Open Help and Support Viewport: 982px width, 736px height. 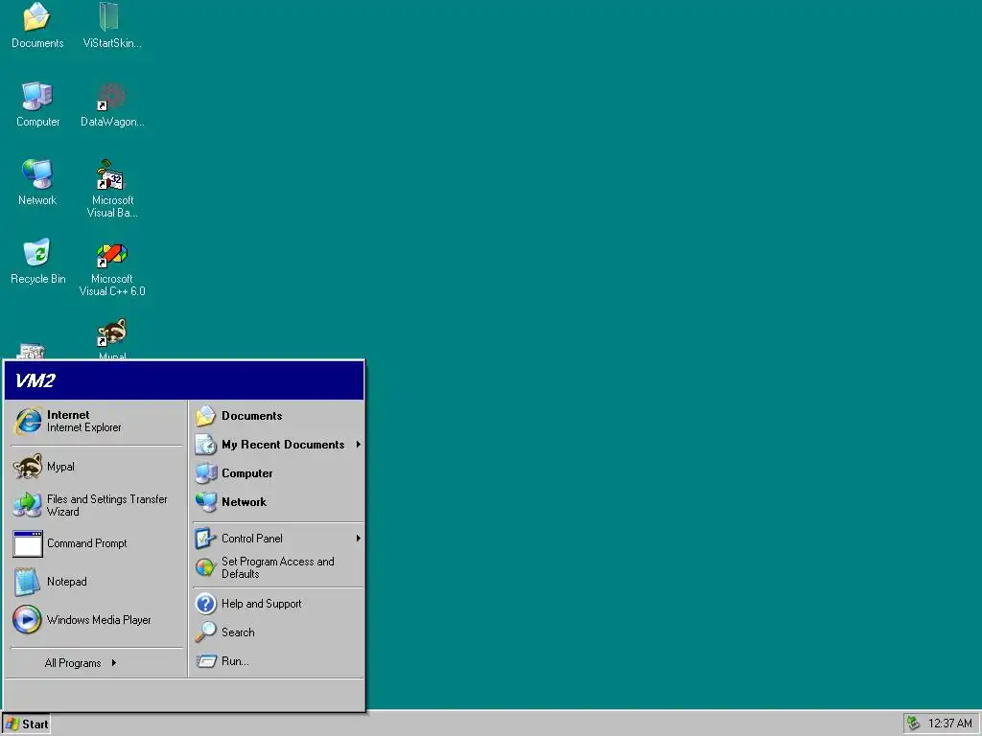tap(278, 604)
